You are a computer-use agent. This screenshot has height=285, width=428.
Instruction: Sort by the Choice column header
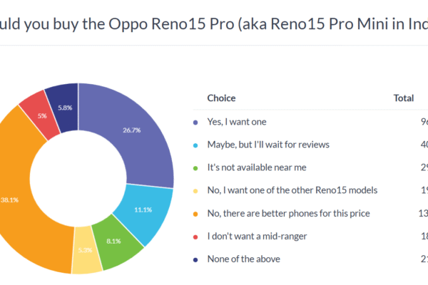click(221, 98)
